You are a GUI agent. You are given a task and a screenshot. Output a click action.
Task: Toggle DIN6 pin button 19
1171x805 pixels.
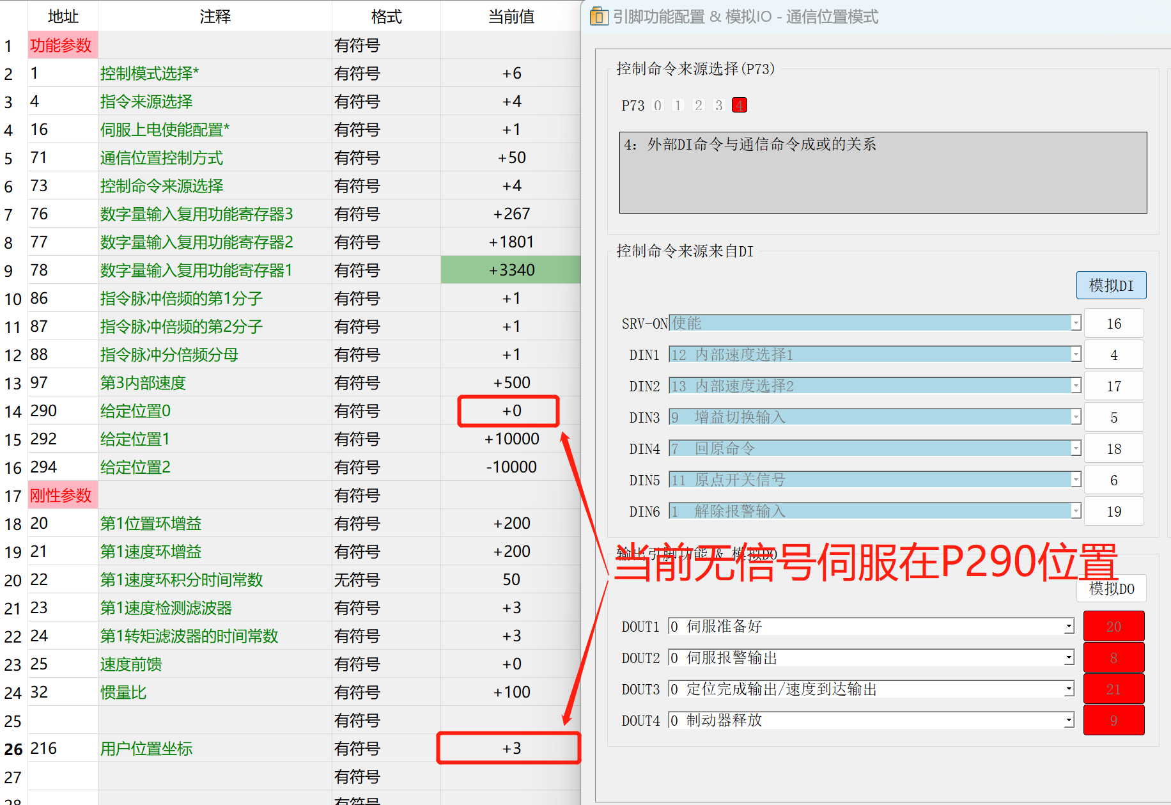click(1114, 512)
